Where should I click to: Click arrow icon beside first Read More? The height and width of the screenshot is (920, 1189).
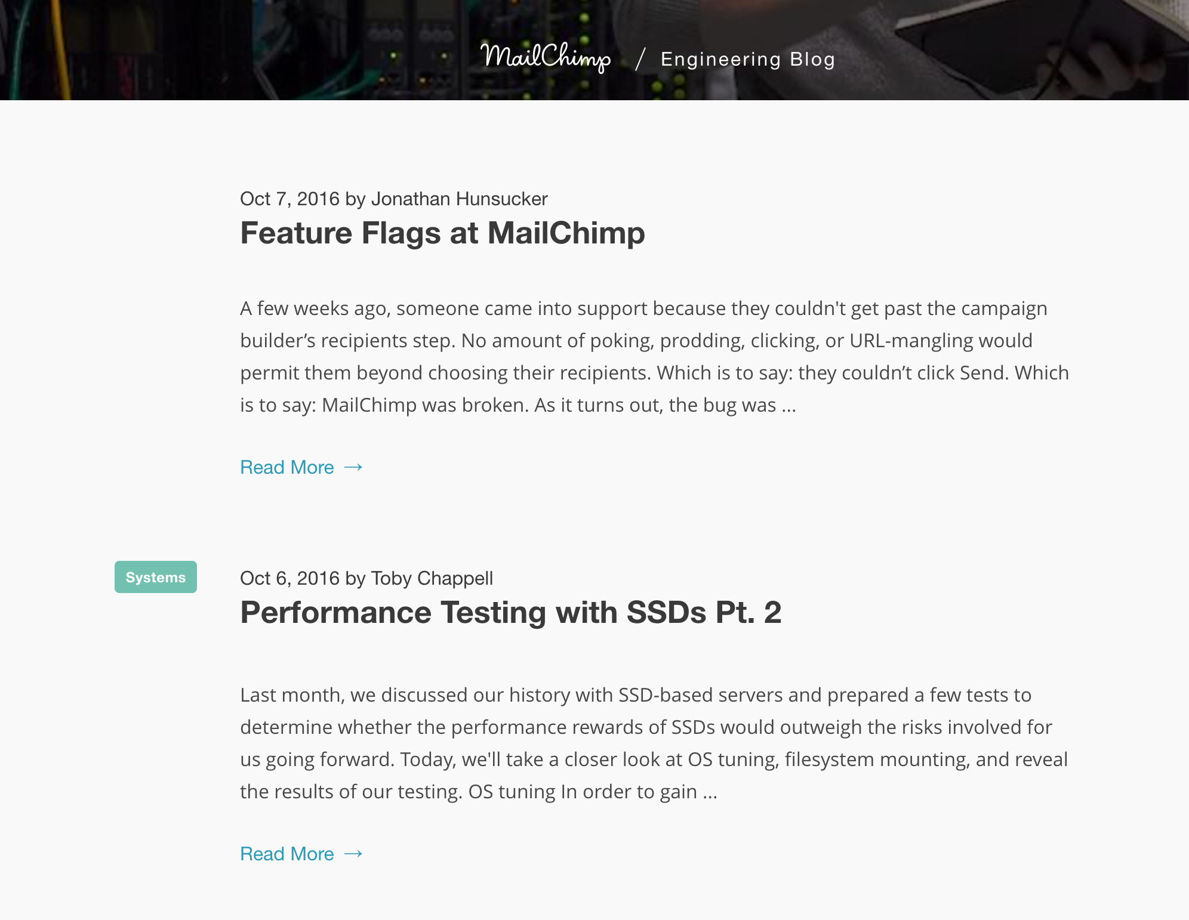pyautogui.click(x=353, y=467)
